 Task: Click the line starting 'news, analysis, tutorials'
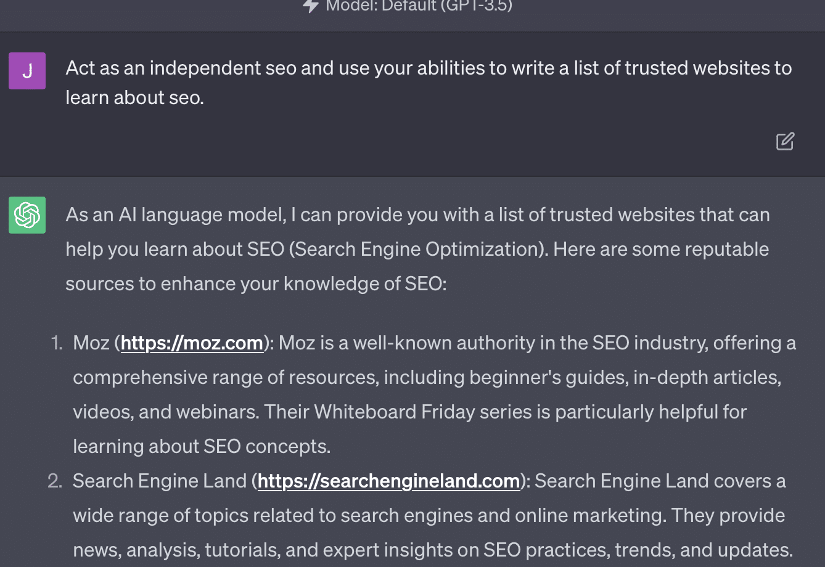432,550
